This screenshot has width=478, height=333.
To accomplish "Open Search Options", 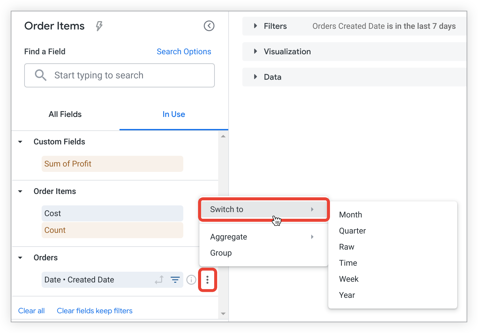I will [184, 51].
